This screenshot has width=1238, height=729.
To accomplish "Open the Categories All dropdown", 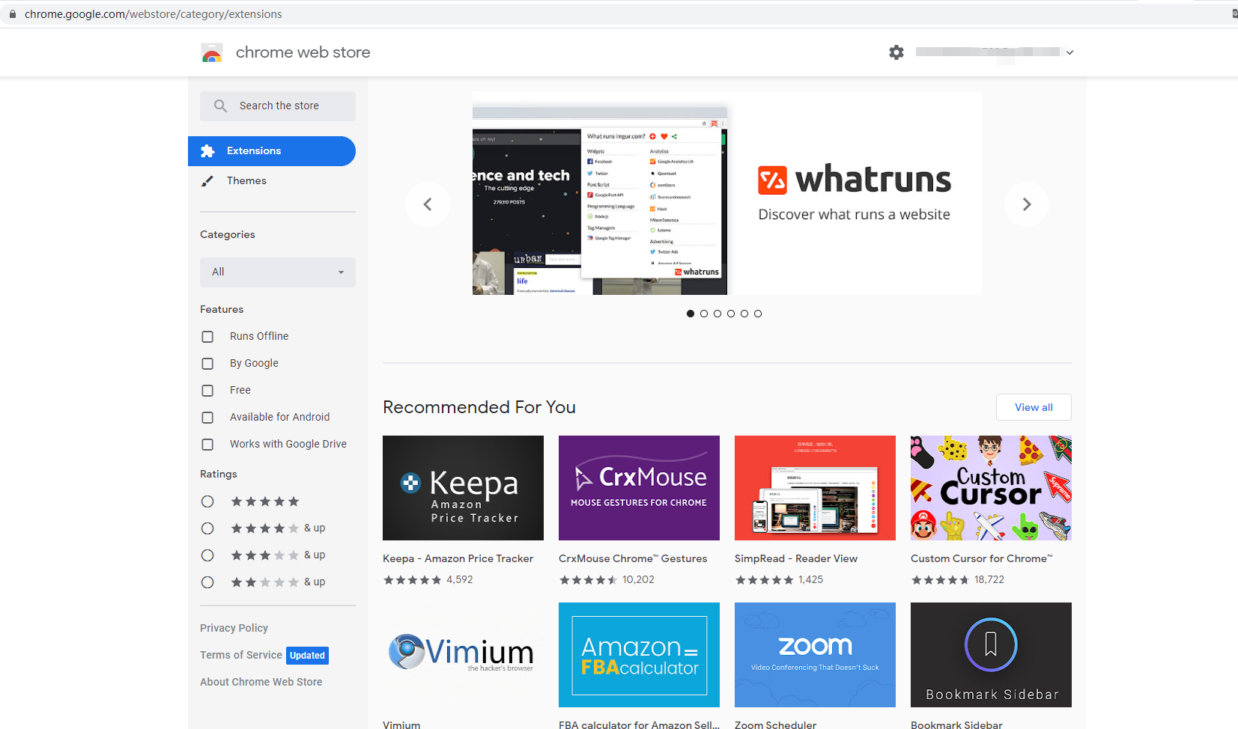I will [278, 272].
